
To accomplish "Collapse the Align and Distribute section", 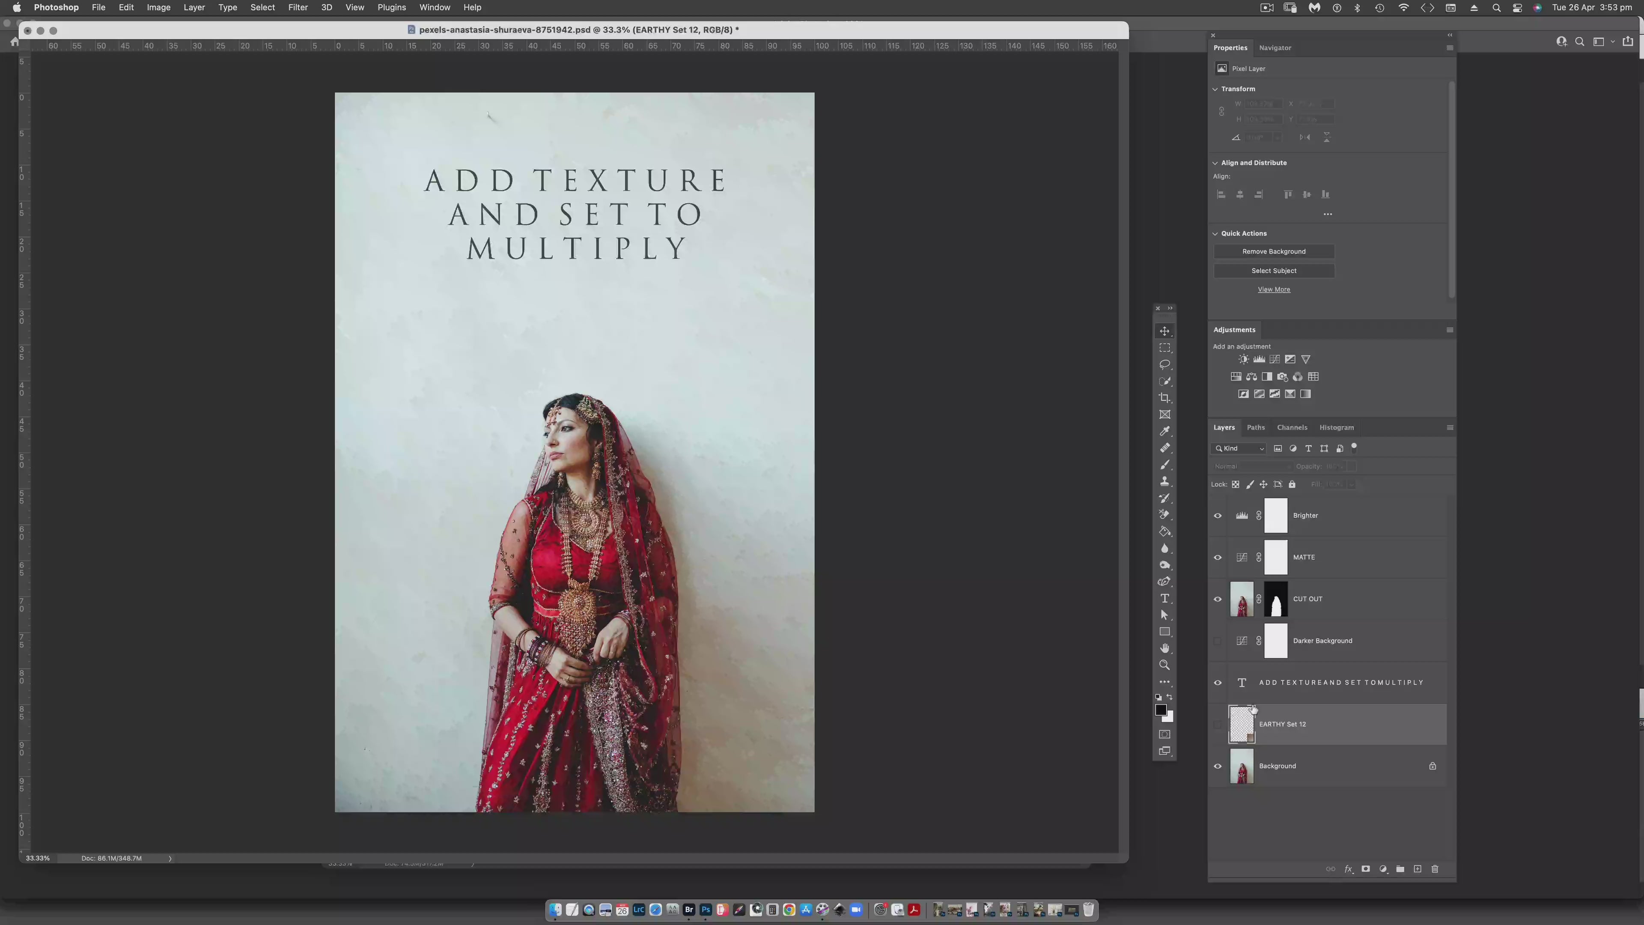I will (1215, 163).
